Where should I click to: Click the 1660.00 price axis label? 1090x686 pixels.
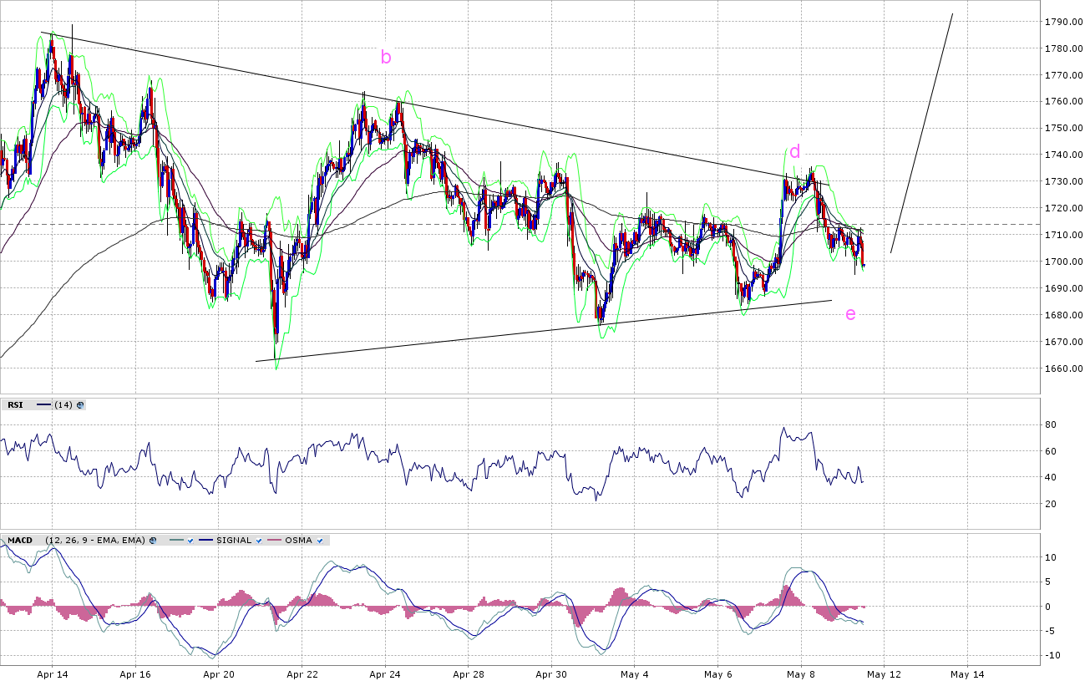pyautogui.click(x=1066, y=368)
